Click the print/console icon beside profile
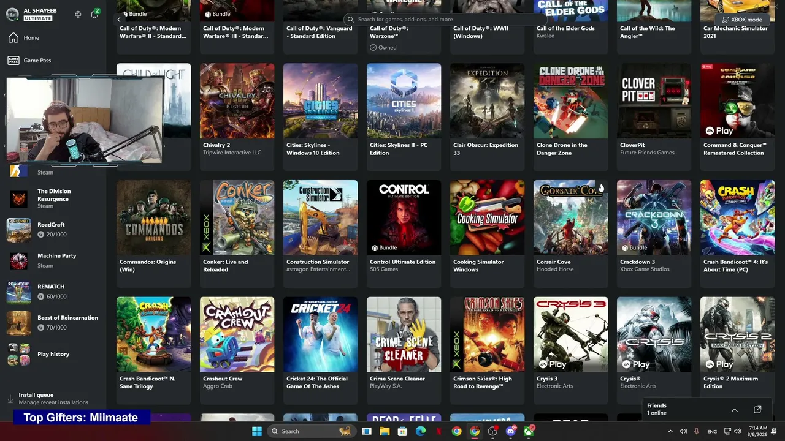The image size is (785, 441). (78, 14)
